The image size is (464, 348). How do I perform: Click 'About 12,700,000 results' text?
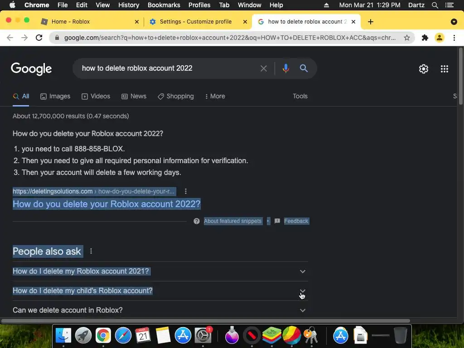(x=49, y=116)
